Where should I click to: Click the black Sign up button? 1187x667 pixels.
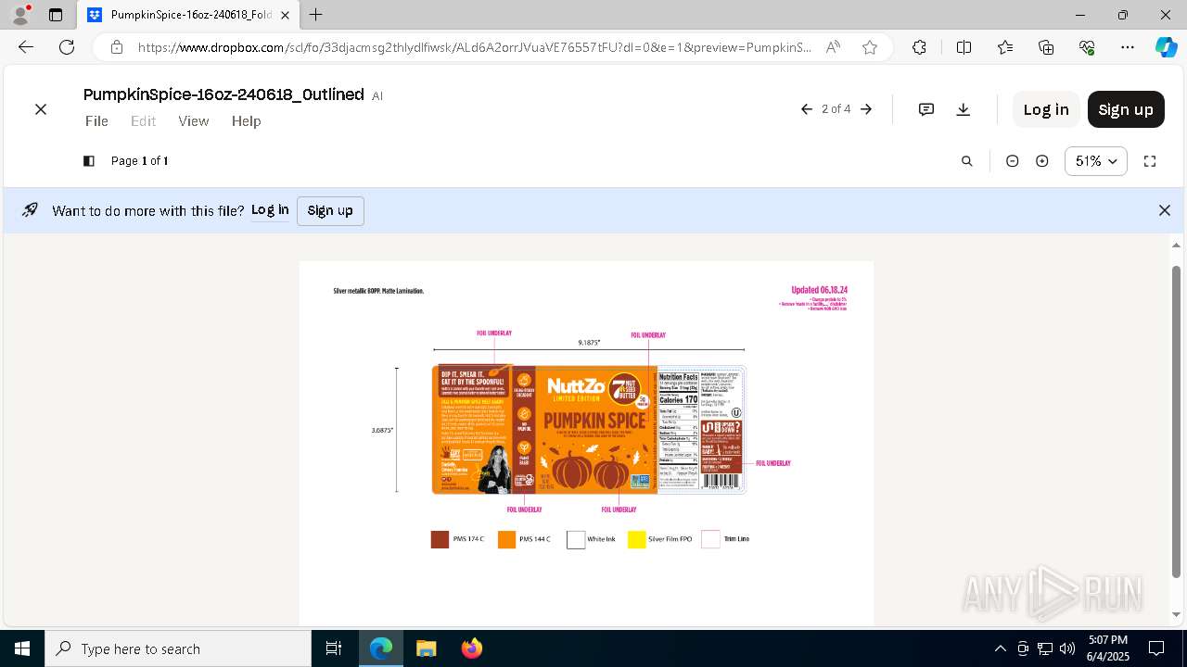(x=1126, y=109)
